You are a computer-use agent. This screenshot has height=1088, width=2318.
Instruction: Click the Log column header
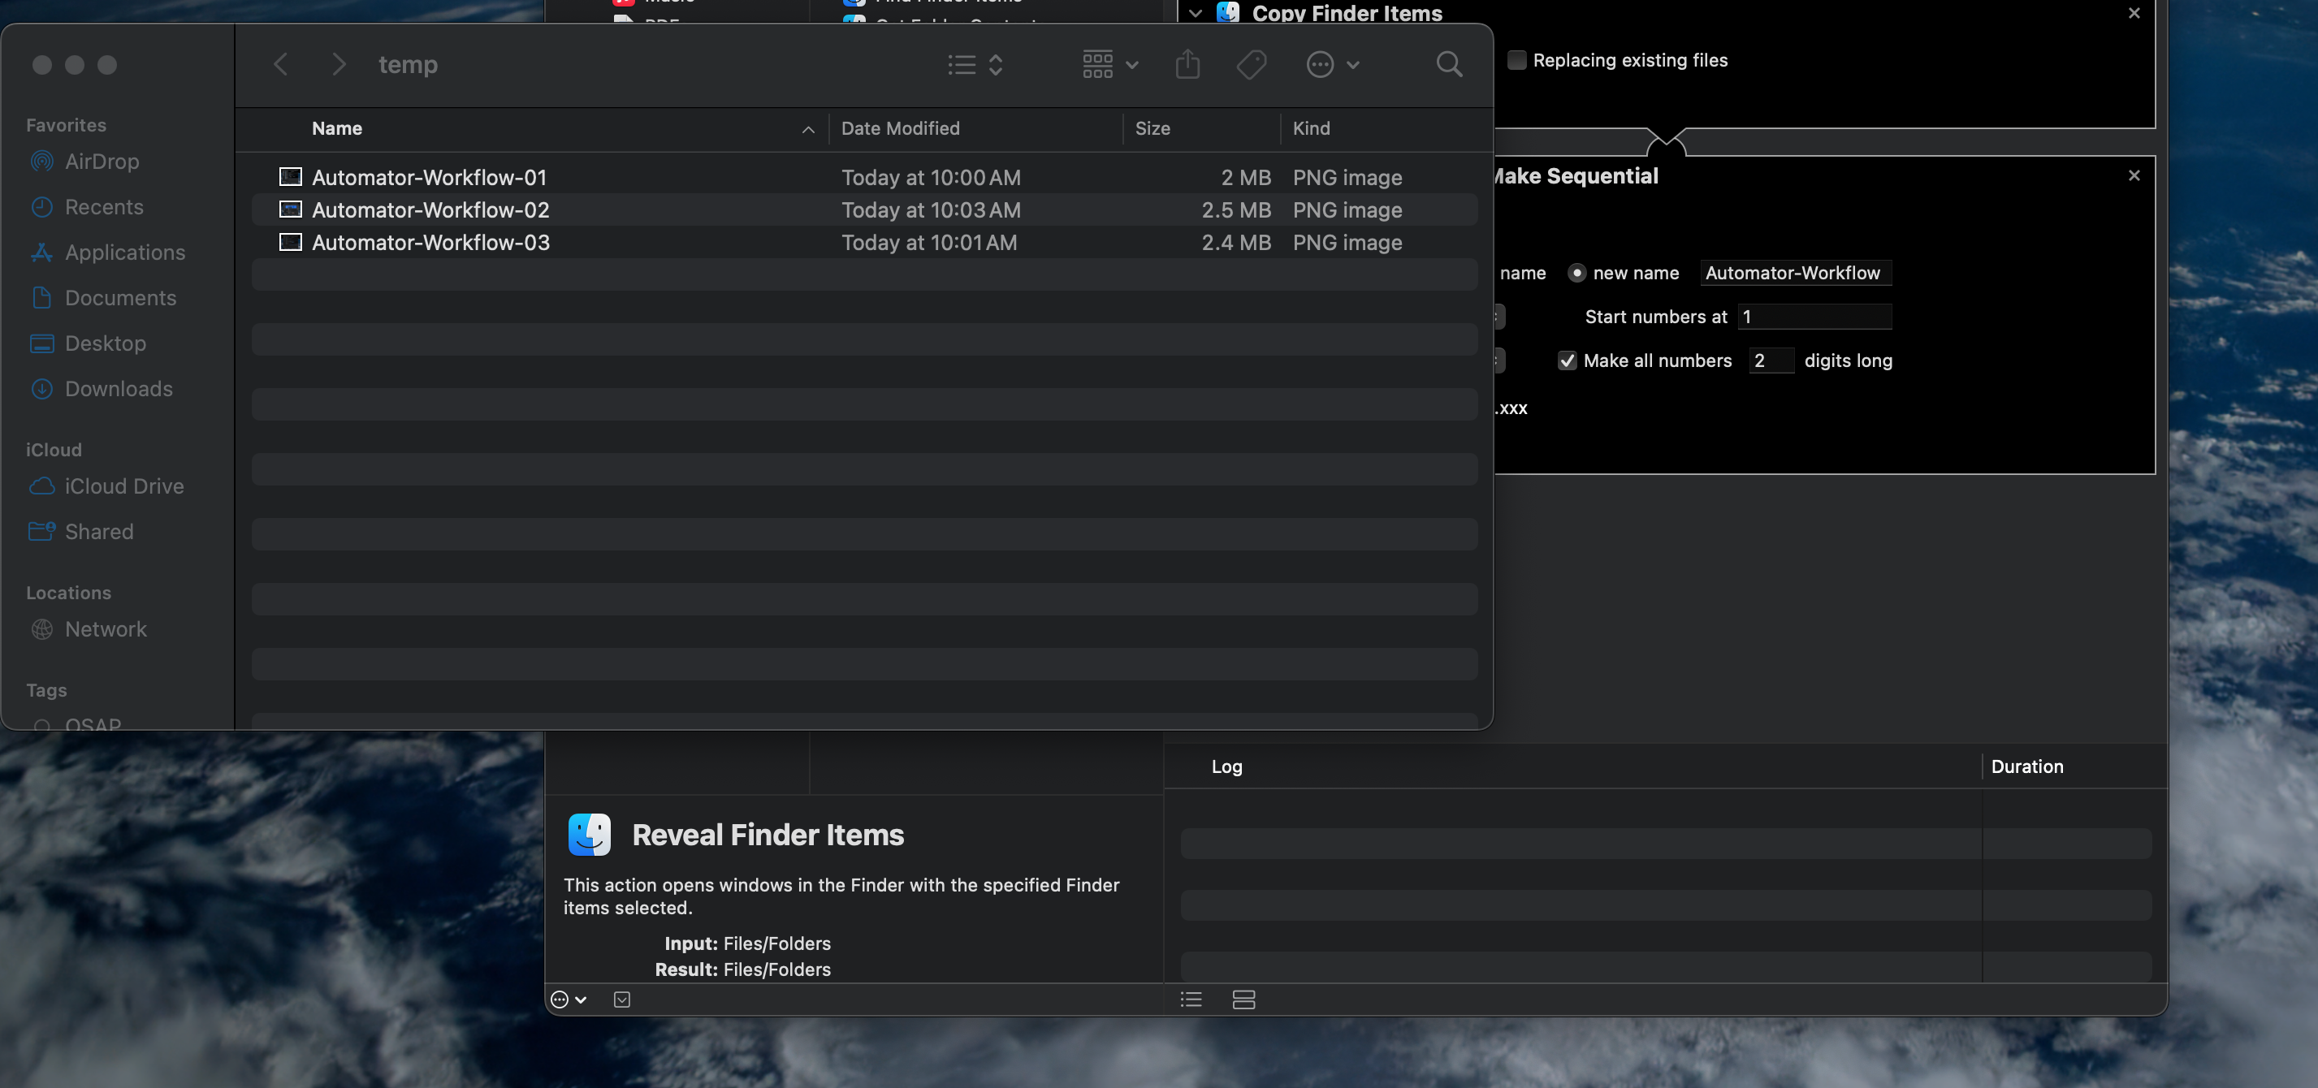(x=1226, y=766)
